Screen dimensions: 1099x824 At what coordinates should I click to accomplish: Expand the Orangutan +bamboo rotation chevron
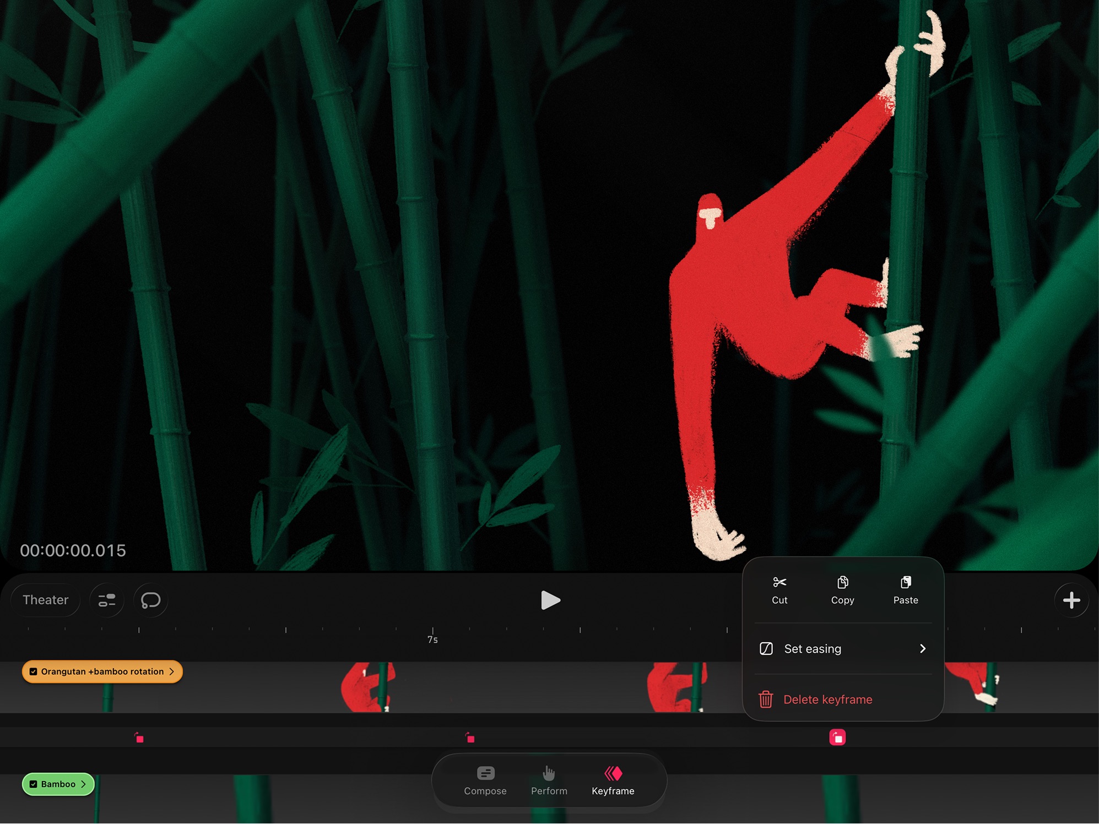click(x=172, y=671)
